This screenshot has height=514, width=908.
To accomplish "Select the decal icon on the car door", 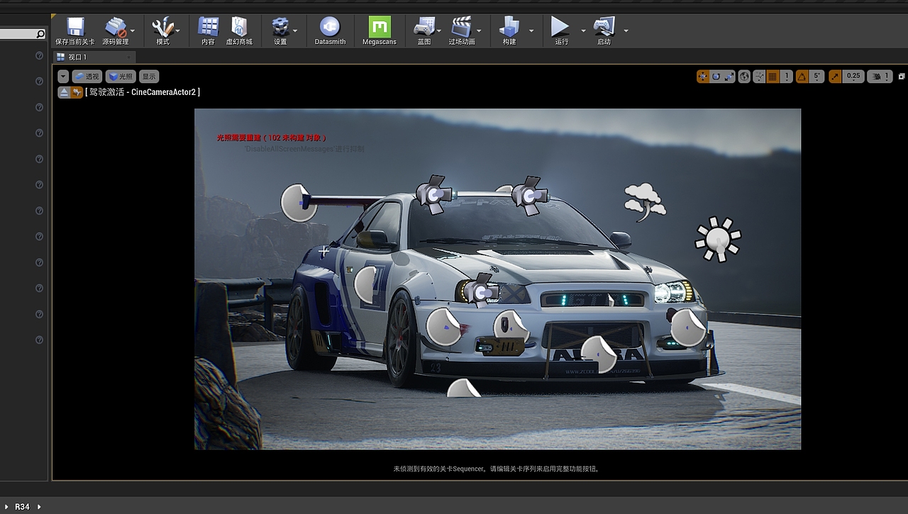I will tap(365, 284).
